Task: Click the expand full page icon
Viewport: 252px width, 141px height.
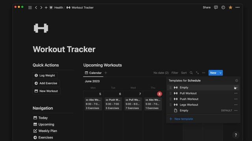Action: (x=197, y=73)
